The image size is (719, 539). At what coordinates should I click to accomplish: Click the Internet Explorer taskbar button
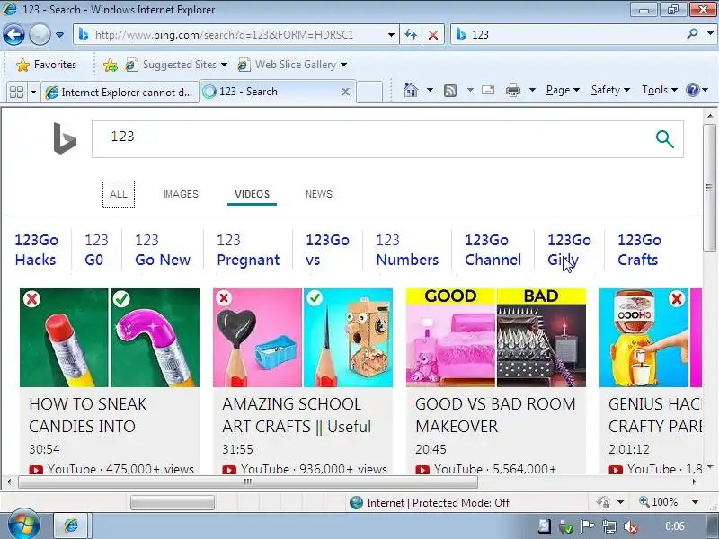tap(72, 526)
